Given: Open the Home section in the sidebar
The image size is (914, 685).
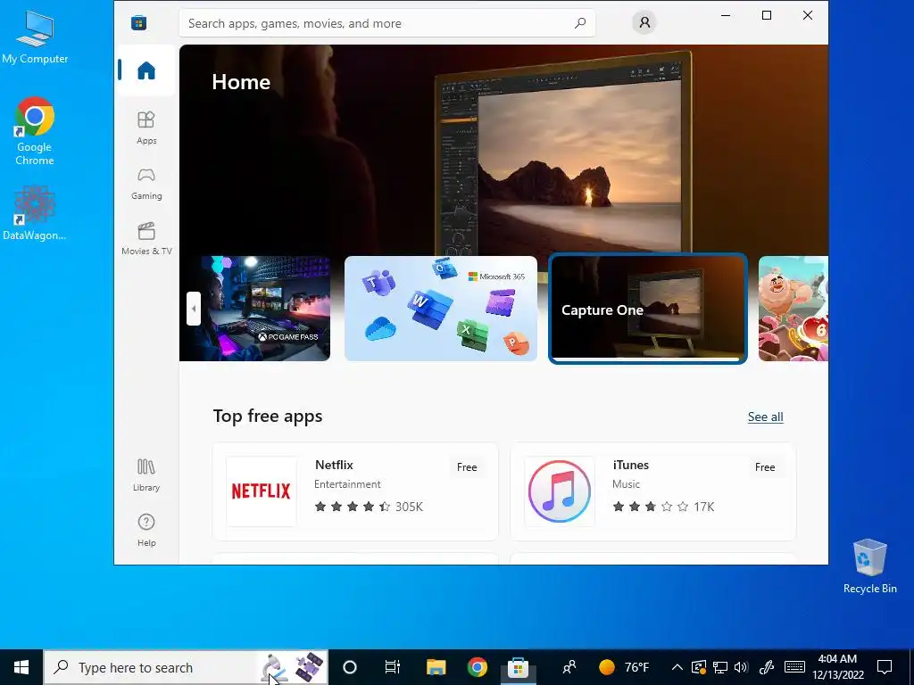Looking at the screenshot, I should pos(146,70).
